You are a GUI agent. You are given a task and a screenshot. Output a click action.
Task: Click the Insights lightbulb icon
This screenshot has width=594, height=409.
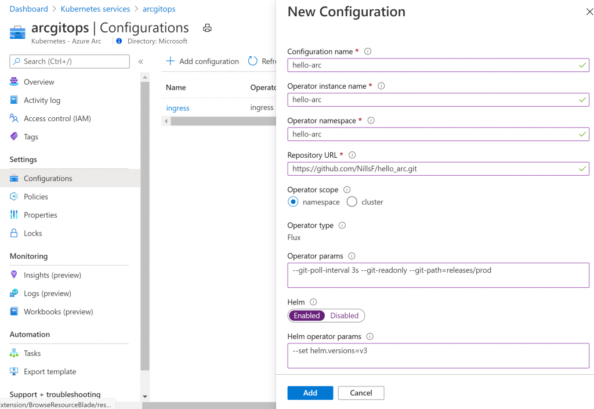point(14,274)
